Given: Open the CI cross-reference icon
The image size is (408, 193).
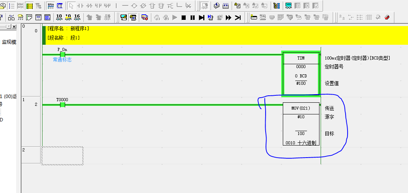Looking at the screenshot, I should pyautogui.click(x=60, y=6).
